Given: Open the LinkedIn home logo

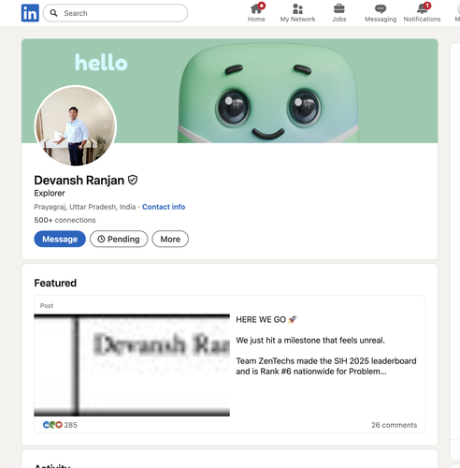Looking at the screenshot, I should pyautogui.click(x=30, y=13).
